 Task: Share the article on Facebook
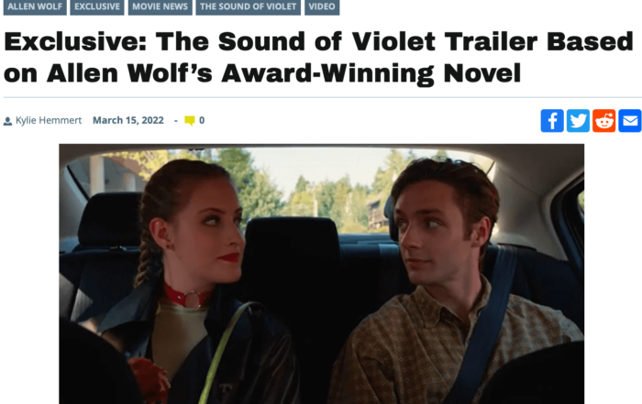(552, 121)
